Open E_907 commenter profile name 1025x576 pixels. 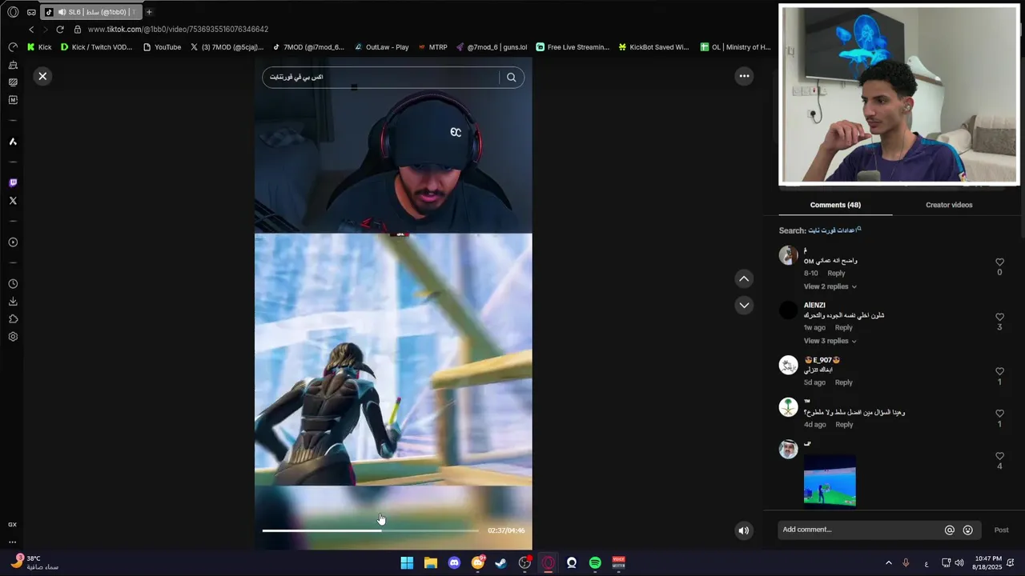822,360
